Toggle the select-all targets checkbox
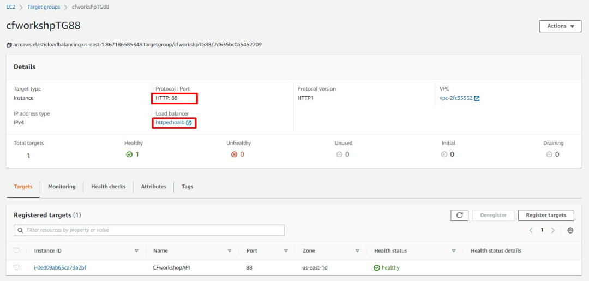Image resolution: width=589 pixels, height=281 pixels. [16, 250]
